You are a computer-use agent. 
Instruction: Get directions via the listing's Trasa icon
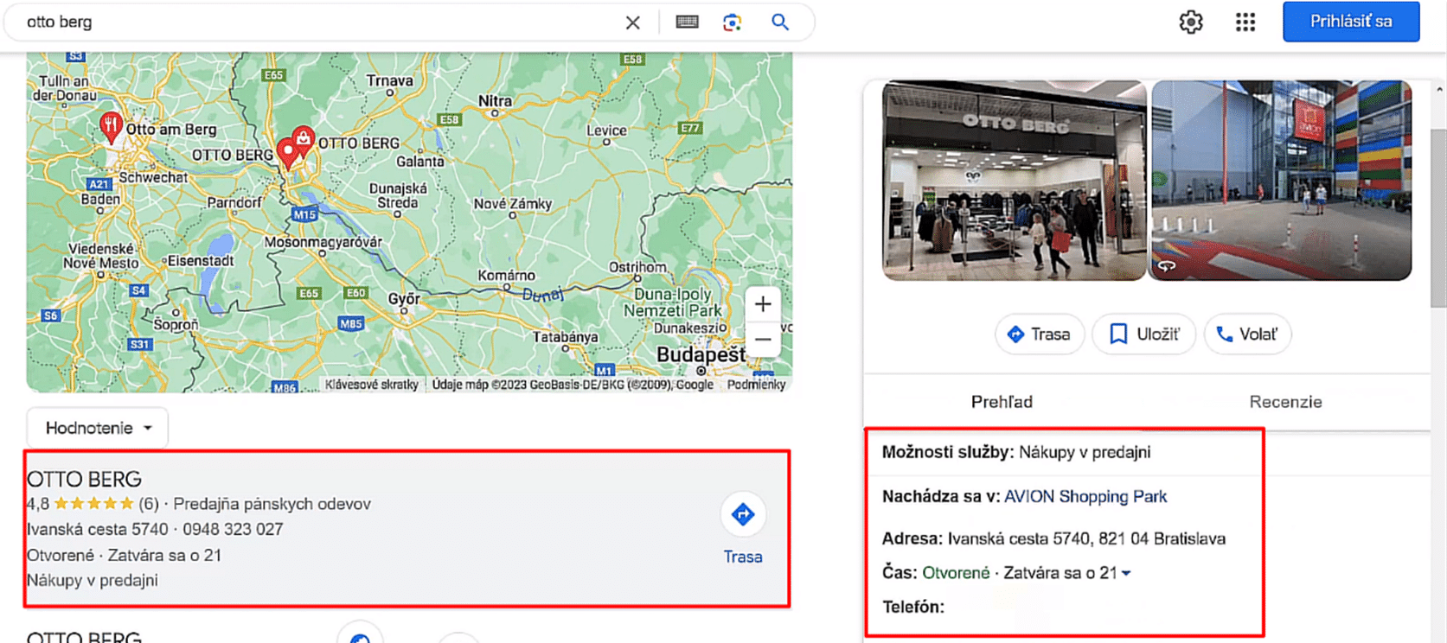743,515
